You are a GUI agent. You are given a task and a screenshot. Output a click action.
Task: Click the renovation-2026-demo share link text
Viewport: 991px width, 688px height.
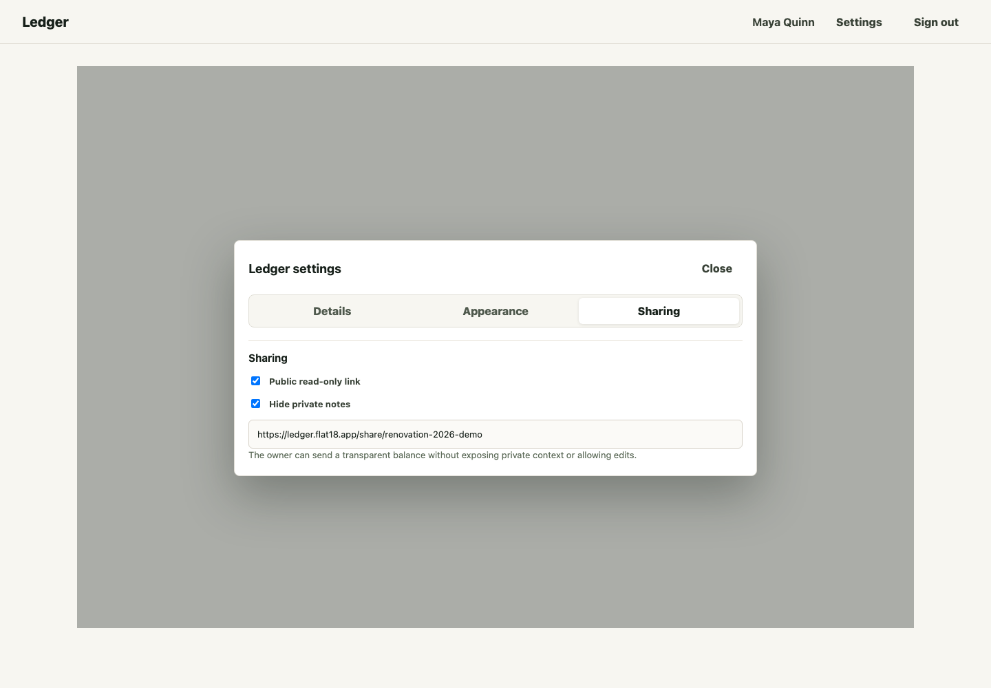pyautogui.click(x=370, y=434)
